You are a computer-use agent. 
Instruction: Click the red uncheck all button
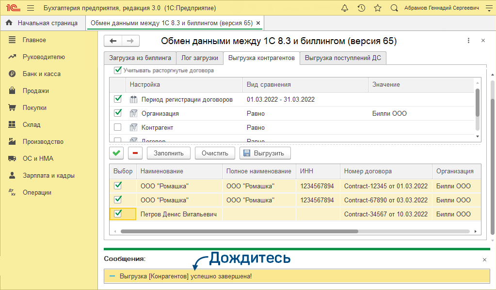[135, 153]
